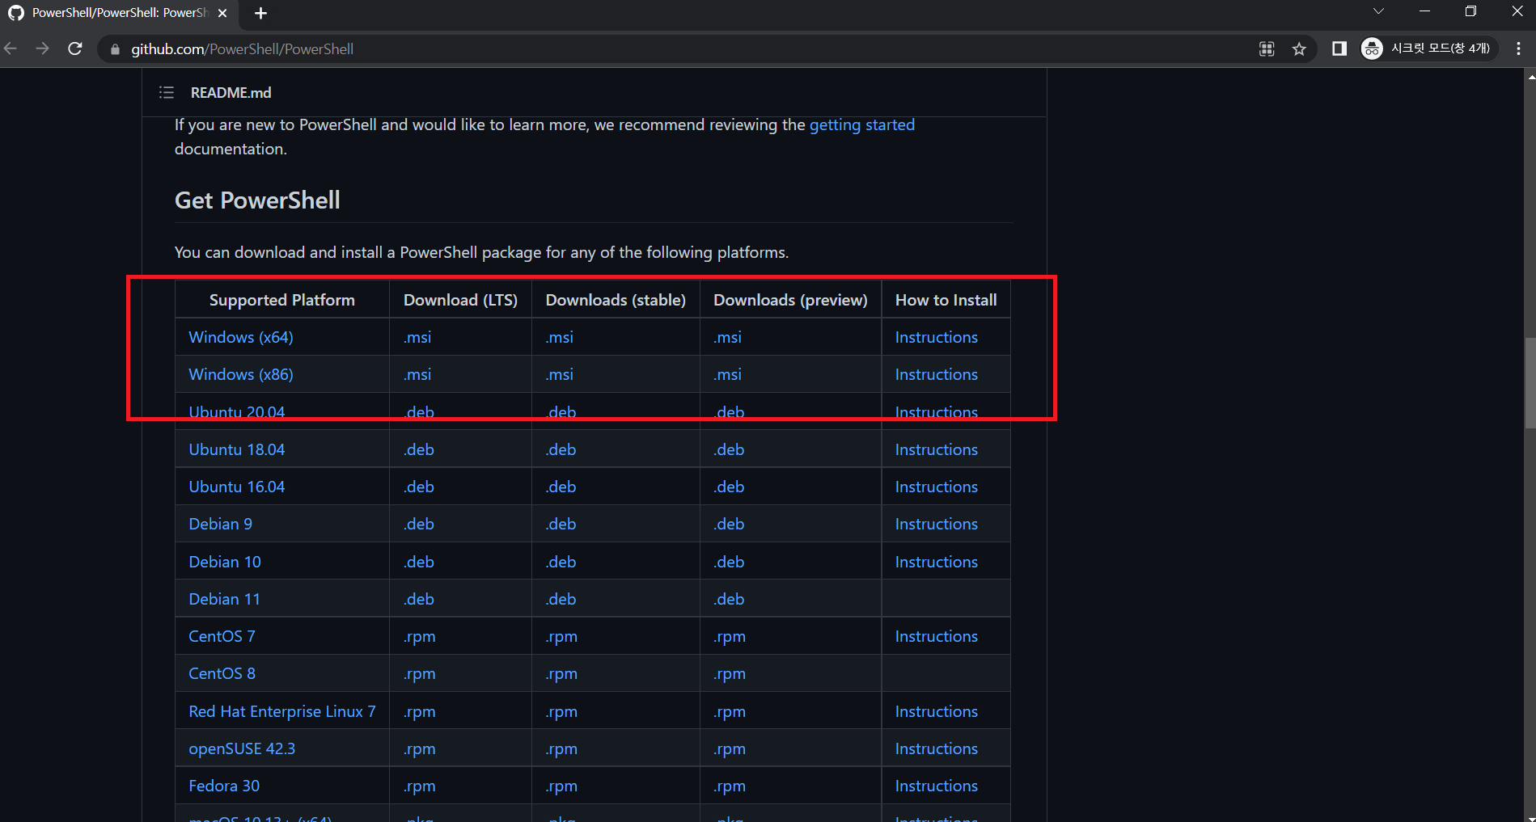This screenshot has height=822, width=1536.
Task: Open Instructions for CentOS 7
Action: coord(936,636)
